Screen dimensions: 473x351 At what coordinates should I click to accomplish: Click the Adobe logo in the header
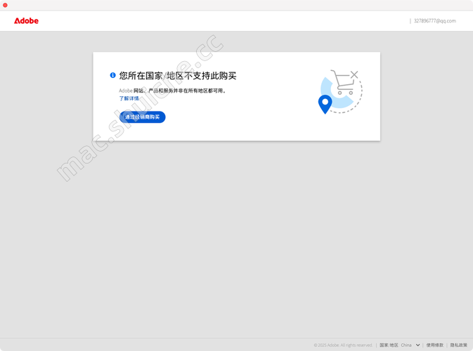(26, 21)
